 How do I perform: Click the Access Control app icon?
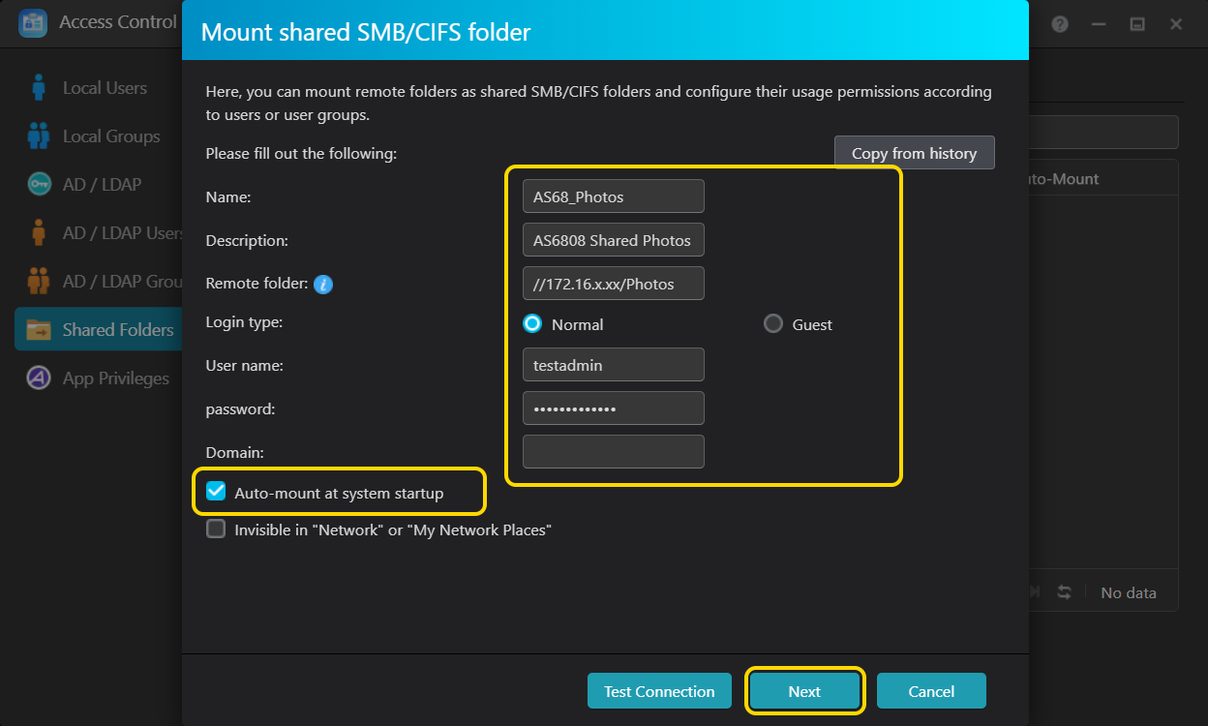pos(33,22)
